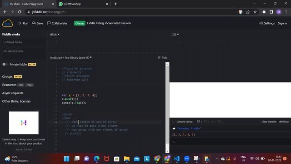Click the URL tag next to Resources
This screenshot has height=164, width=291.
[x=21, y=85]
